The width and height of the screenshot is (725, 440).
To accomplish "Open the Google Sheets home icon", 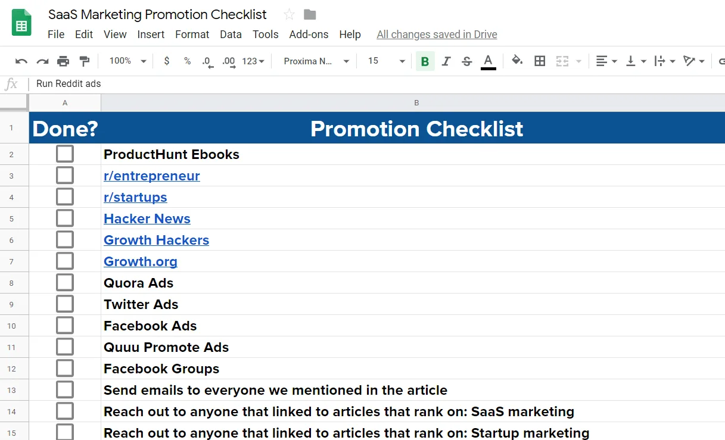I will tap(22, 23).
